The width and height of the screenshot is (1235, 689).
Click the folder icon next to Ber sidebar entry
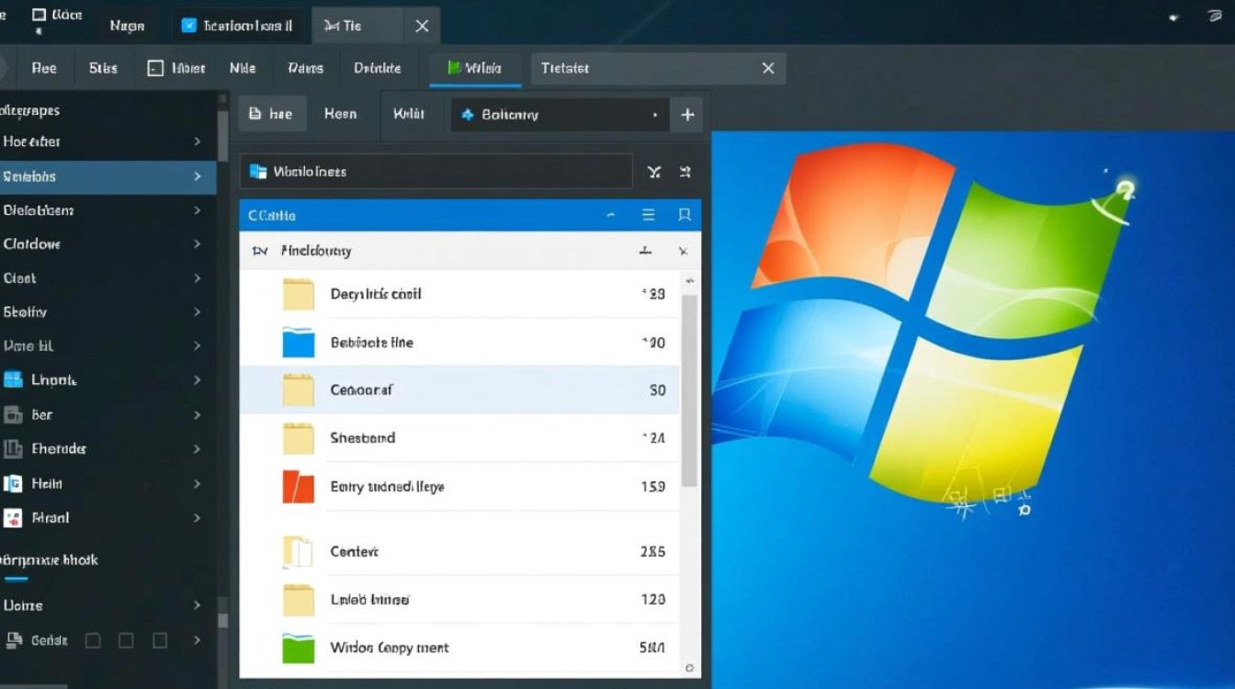[13, 414]
